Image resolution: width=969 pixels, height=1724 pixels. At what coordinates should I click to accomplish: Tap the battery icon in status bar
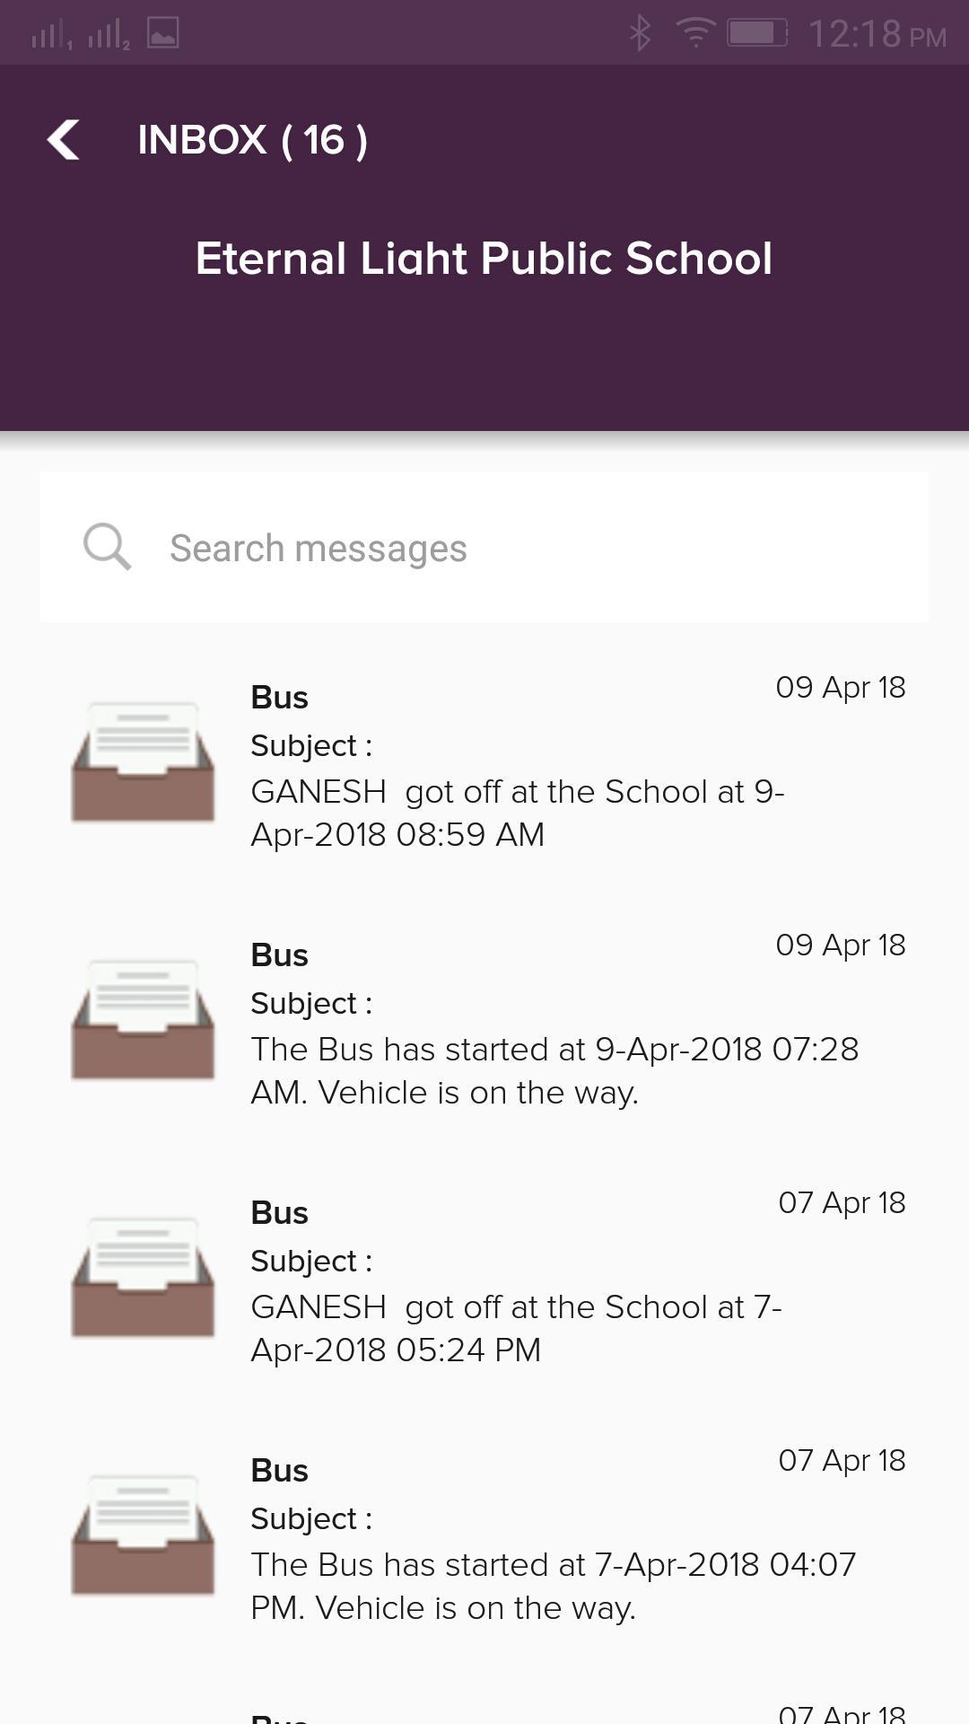coord(757,33)
